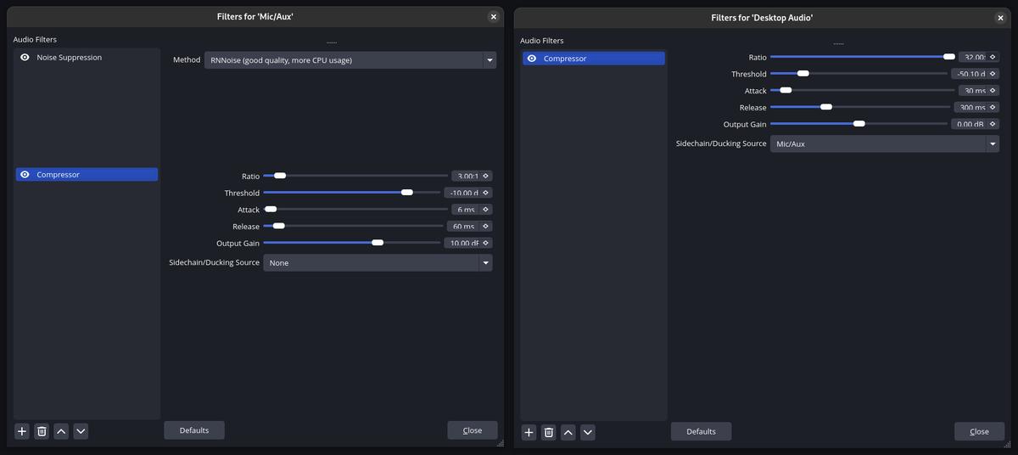Click stepper arrows of Mic/Aux Threshold field

(486, 193)
